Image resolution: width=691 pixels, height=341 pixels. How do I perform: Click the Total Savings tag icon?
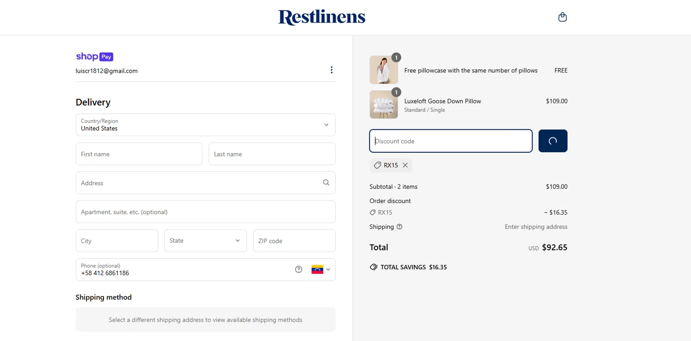pyautogui.click(x=373, y=267)
